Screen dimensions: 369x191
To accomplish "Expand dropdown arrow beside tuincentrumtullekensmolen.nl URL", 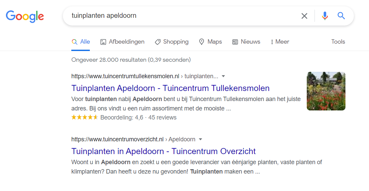I will pos(223,76).
